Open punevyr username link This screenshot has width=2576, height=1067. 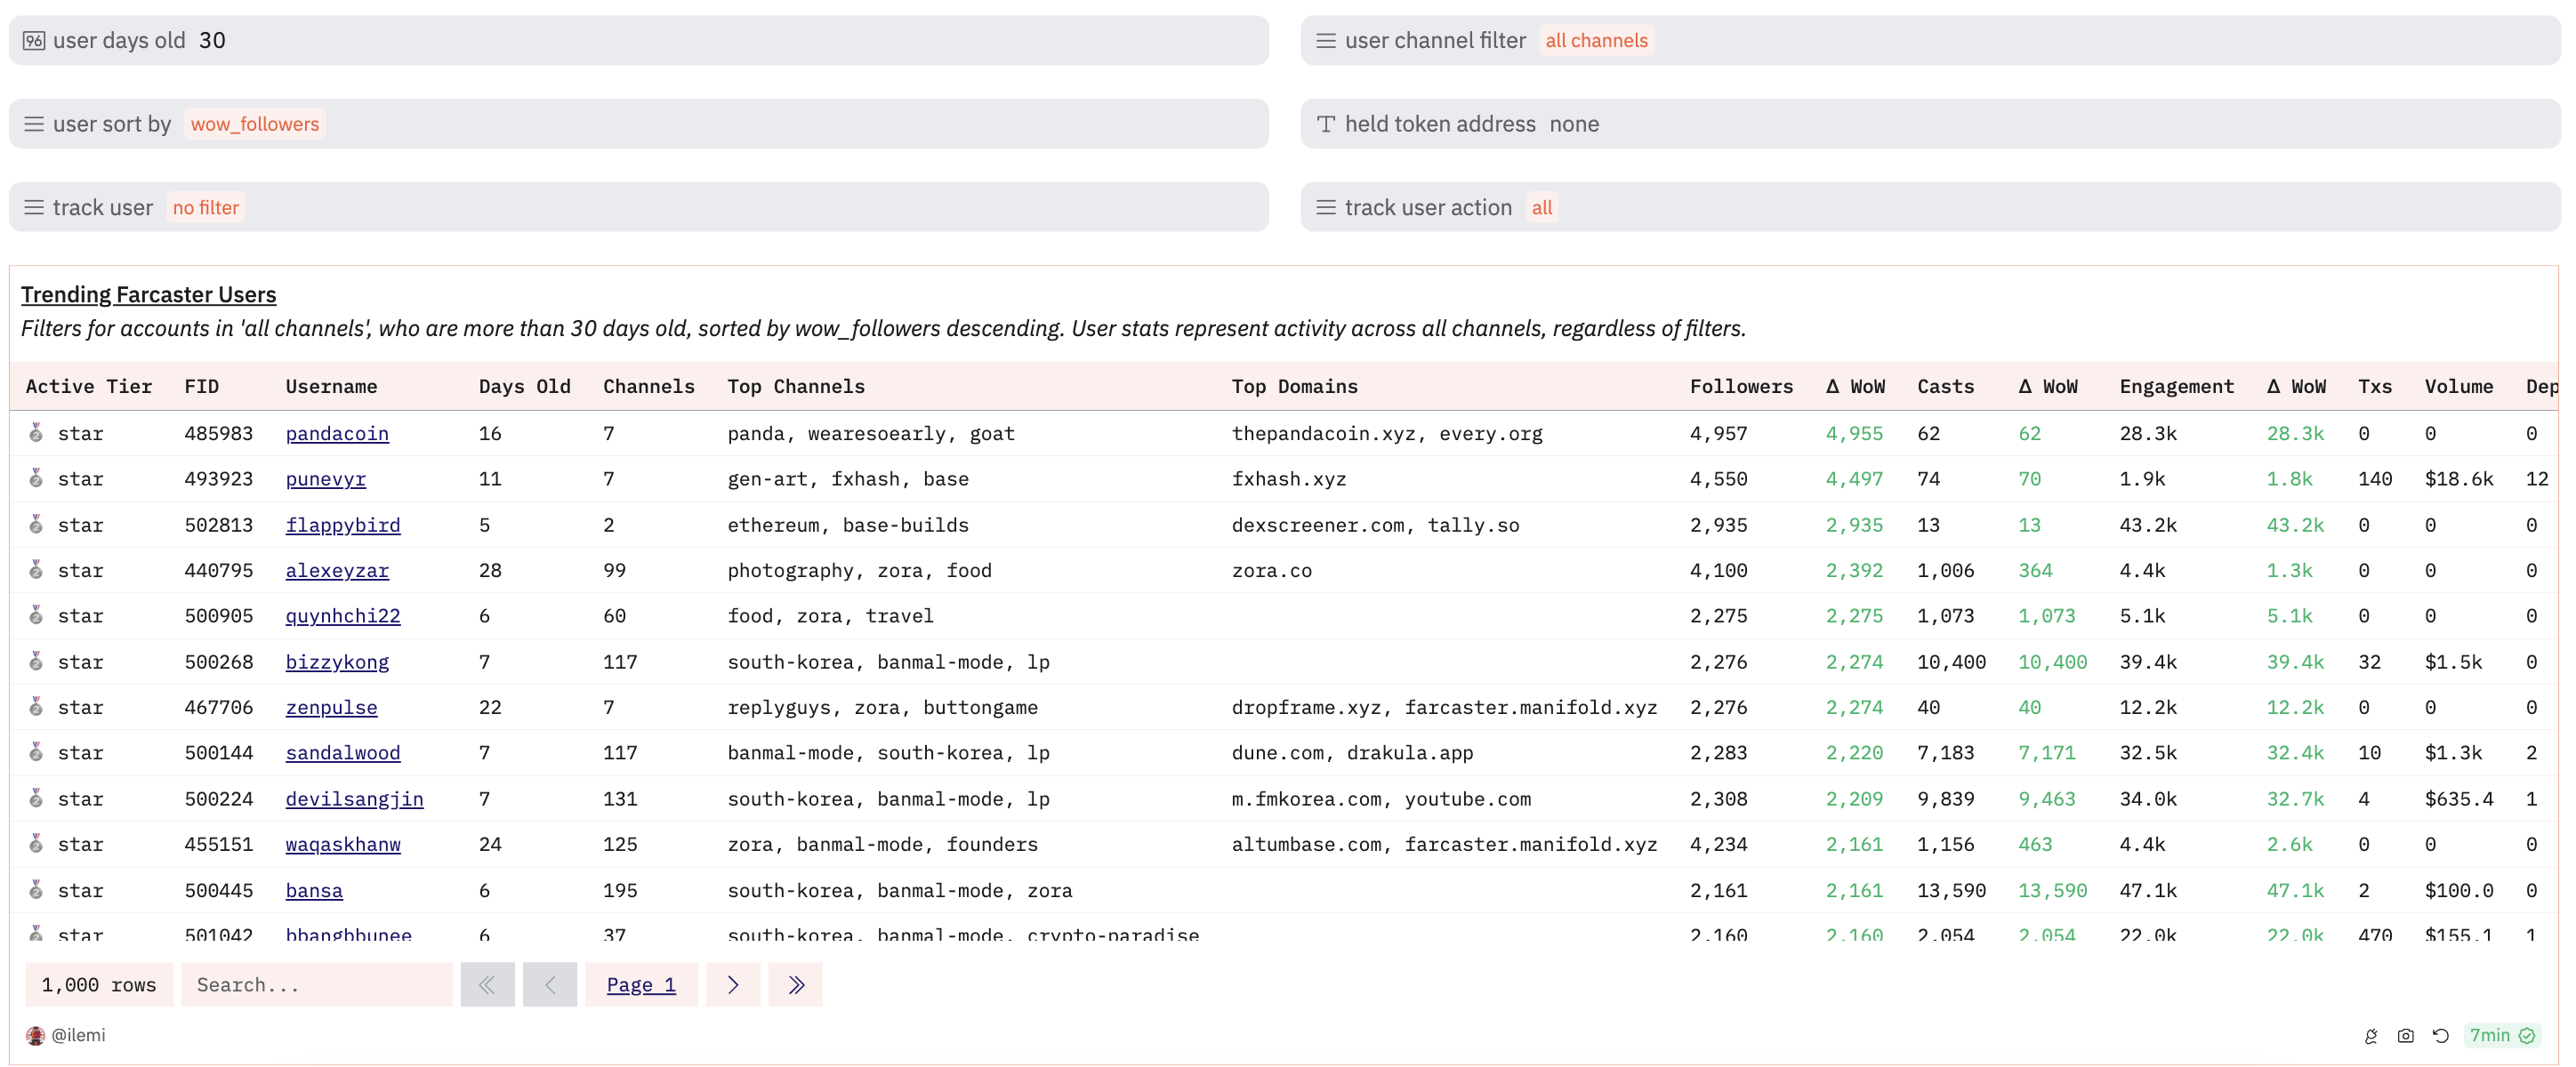(326, 478)
